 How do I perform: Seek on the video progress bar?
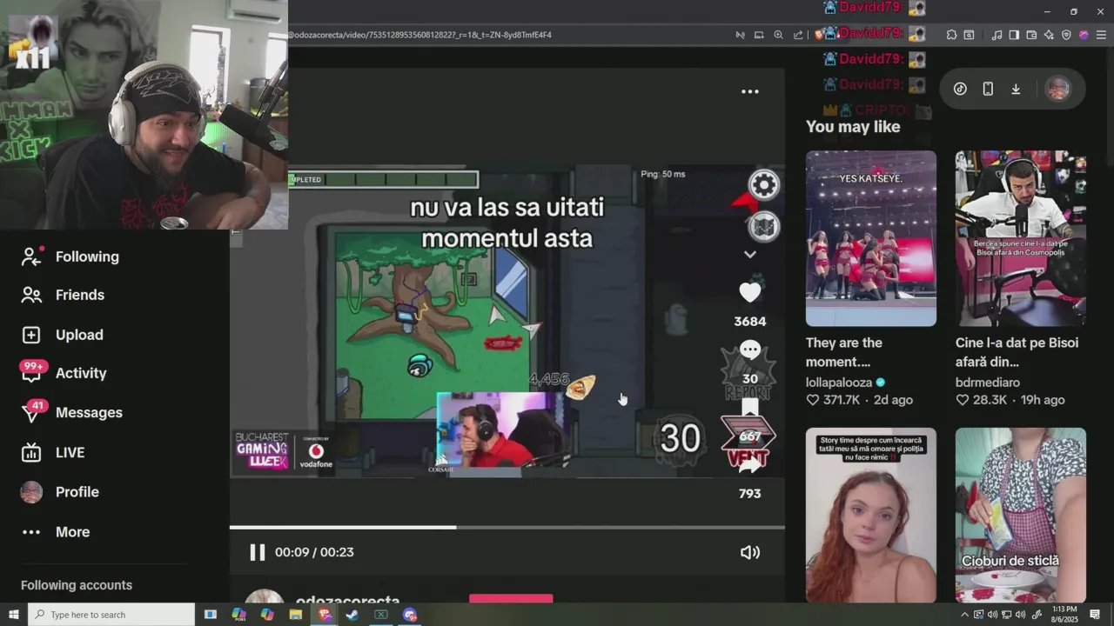[507, 527]
